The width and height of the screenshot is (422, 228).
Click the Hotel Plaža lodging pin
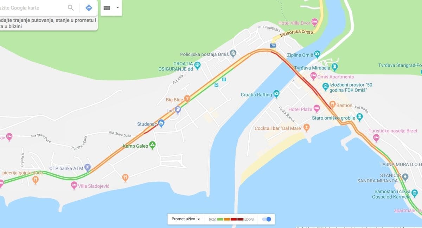coord(316,108)
